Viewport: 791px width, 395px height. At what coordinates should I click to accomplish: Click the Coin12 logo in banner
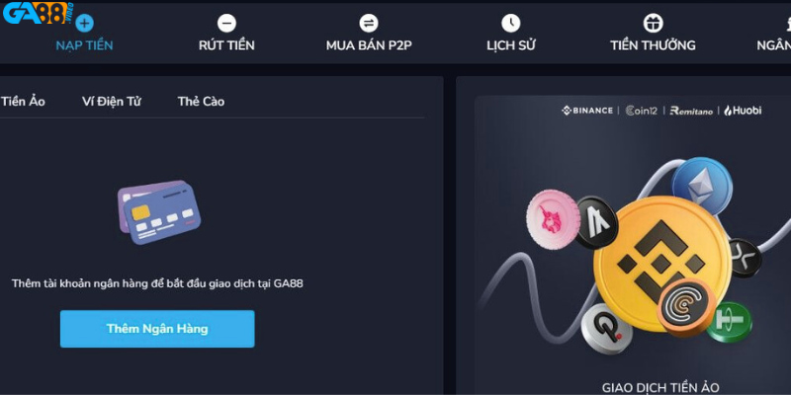tap(641, 111)
